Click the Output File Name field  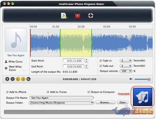click(61, 98)
